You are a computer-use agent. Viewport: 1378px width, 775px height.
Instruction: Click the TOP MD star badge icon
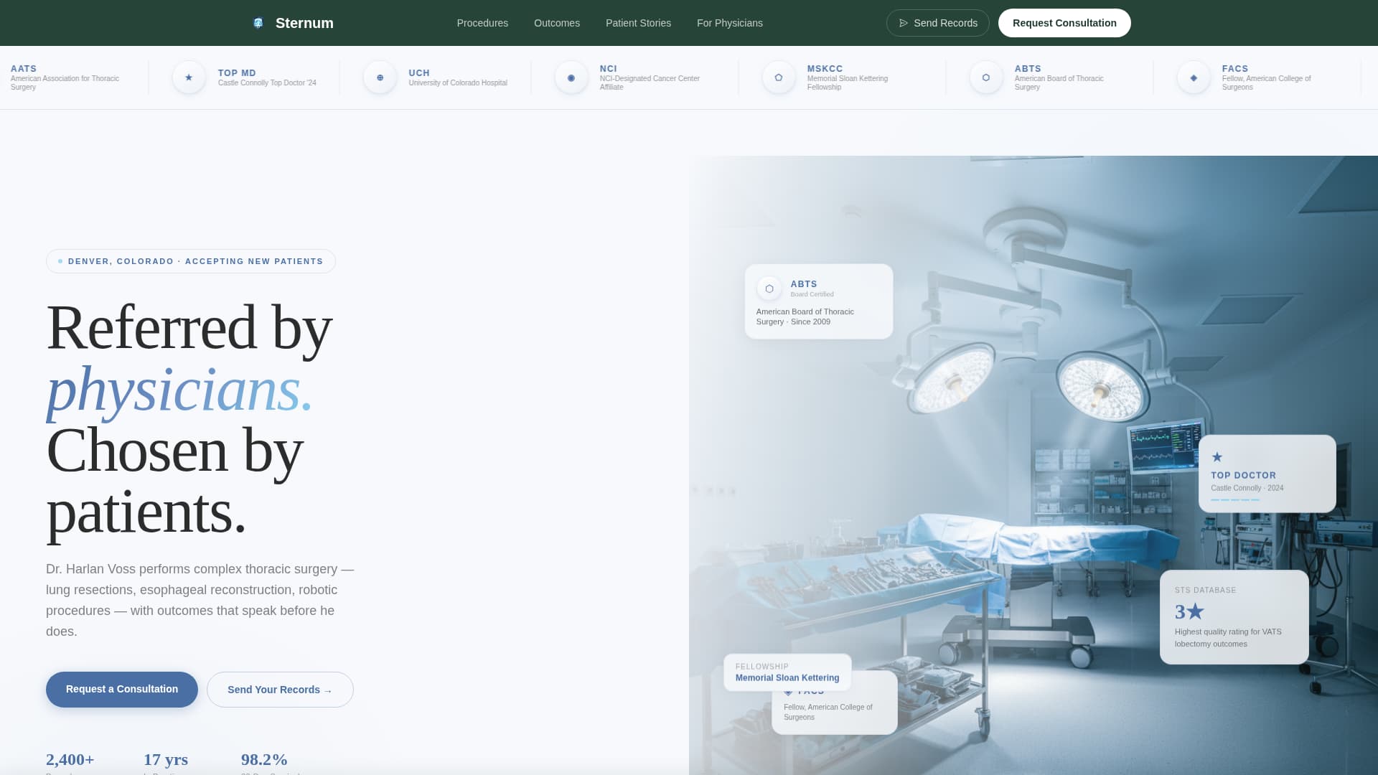click(x=189, y=77)
